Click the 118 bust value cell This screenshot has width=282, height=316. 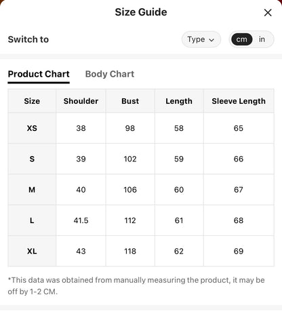(x=130, y=251)
